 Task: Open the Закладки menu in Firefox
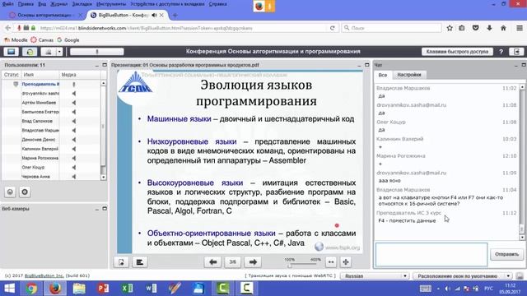click(x=82, y=4)
